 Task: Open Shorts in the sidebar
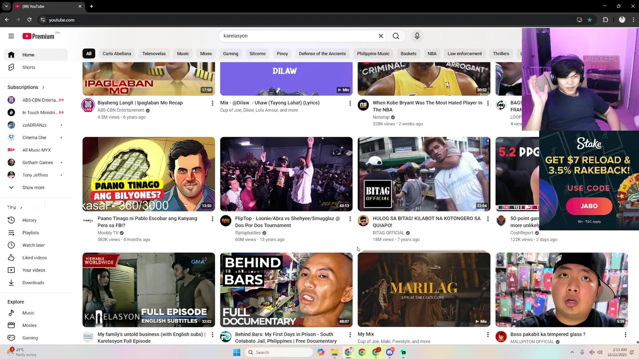pyautogui.click(x=35, y=67)
